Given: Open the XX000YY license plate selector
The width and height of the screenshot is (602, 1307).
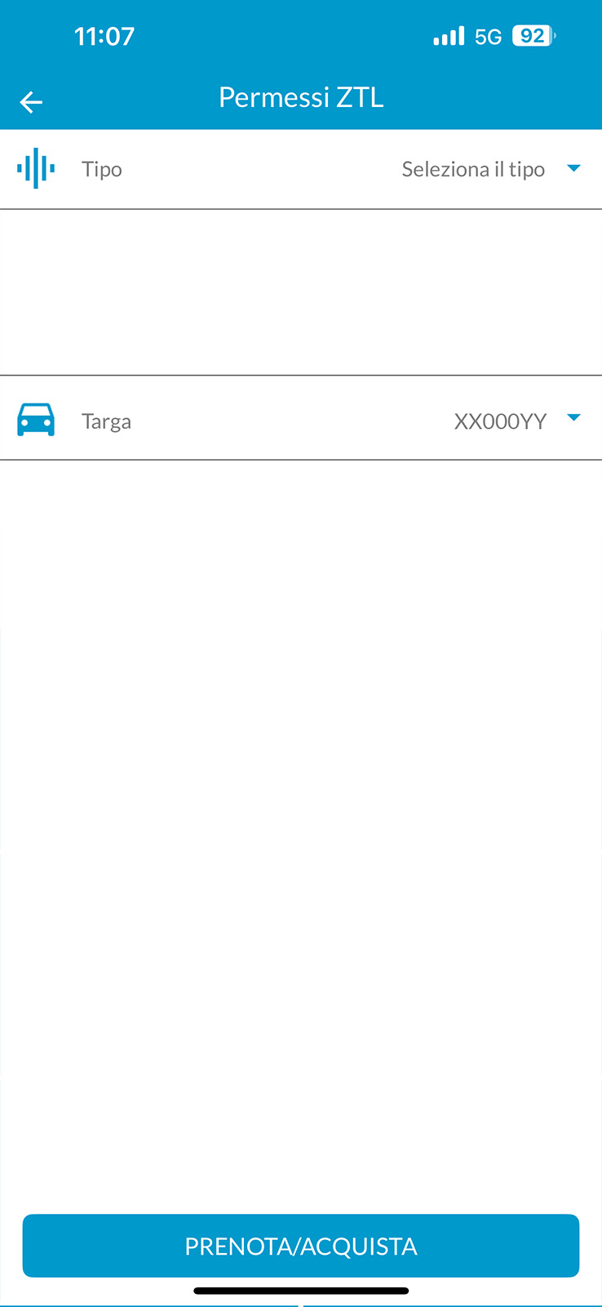Looking at the screenshot, I should 500,422.
